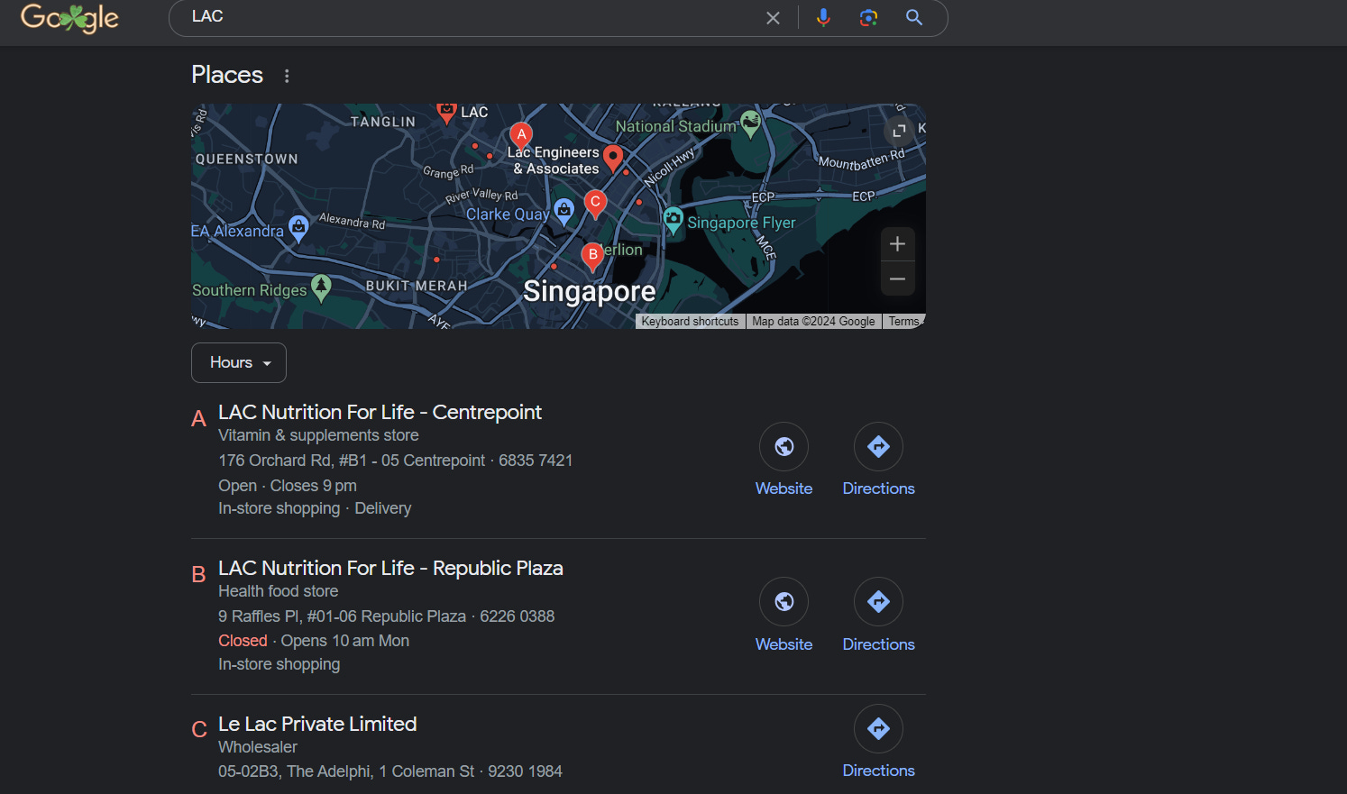
Task: Click the Southern Ridges park marker
Action: [x=321, y=287]
